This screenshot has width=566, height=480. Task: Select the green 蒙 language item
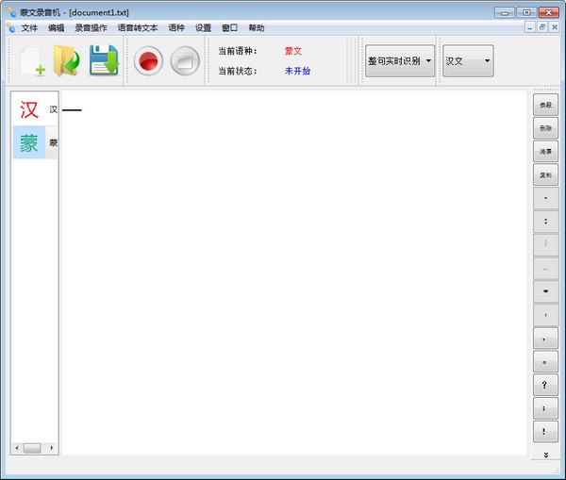pyautogui.click(x=36, y=142)
